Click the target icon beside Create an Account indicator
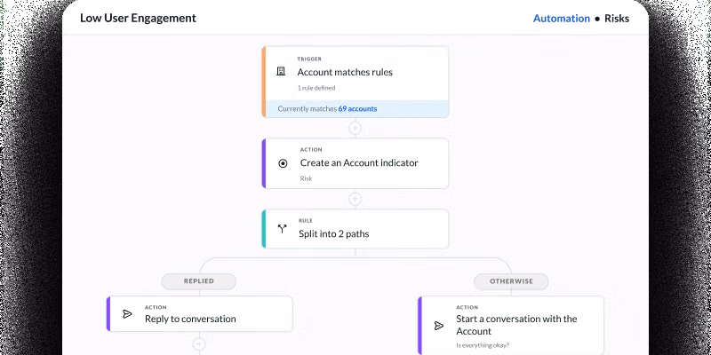This screenshot has height=355, width=711. (283, 163)
